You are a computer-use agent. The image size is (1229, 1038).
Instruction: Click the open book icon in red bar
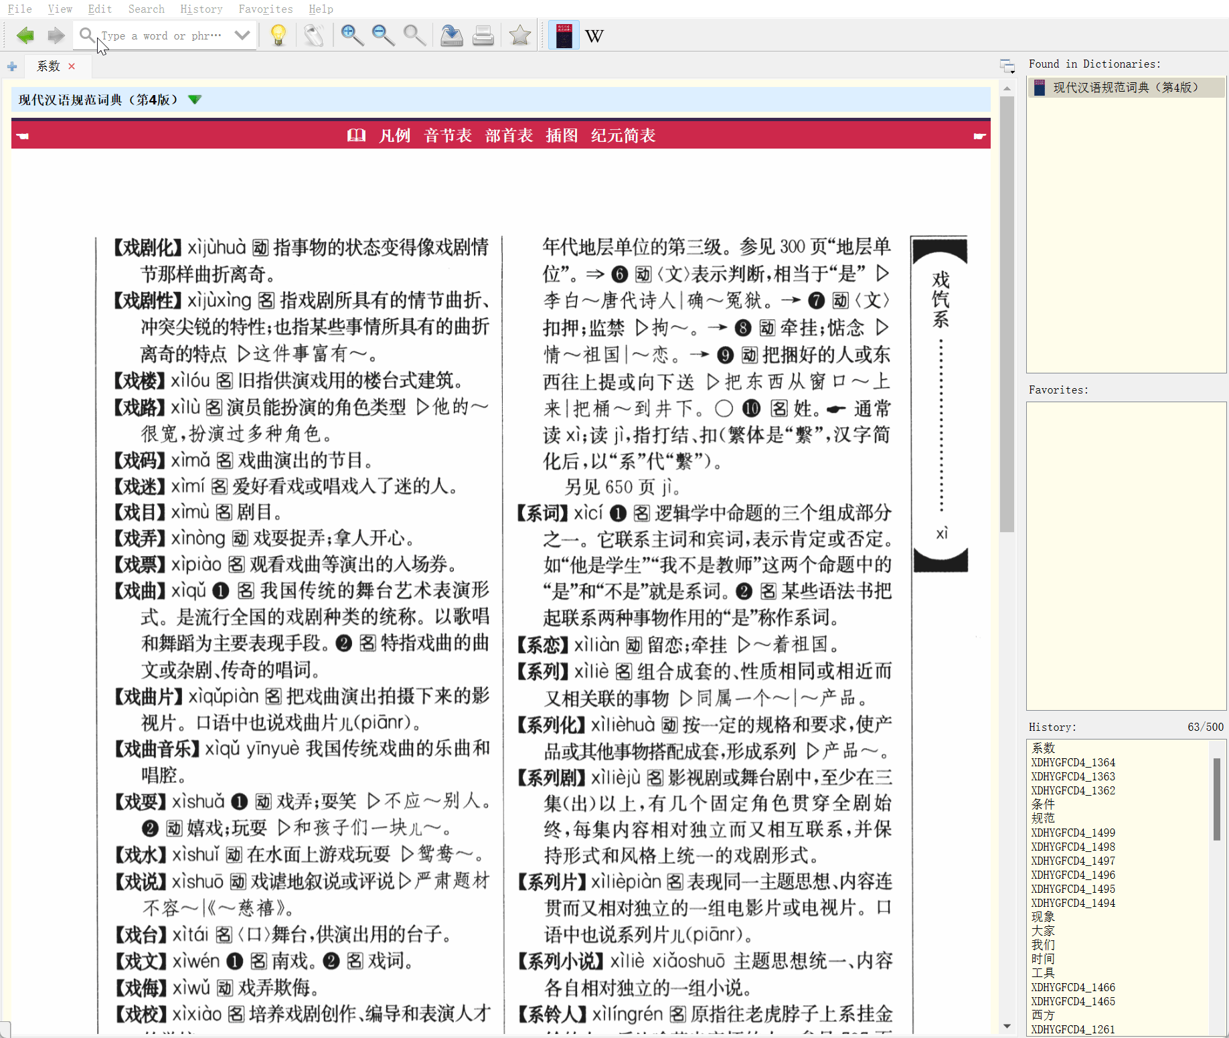pos(356,135)
